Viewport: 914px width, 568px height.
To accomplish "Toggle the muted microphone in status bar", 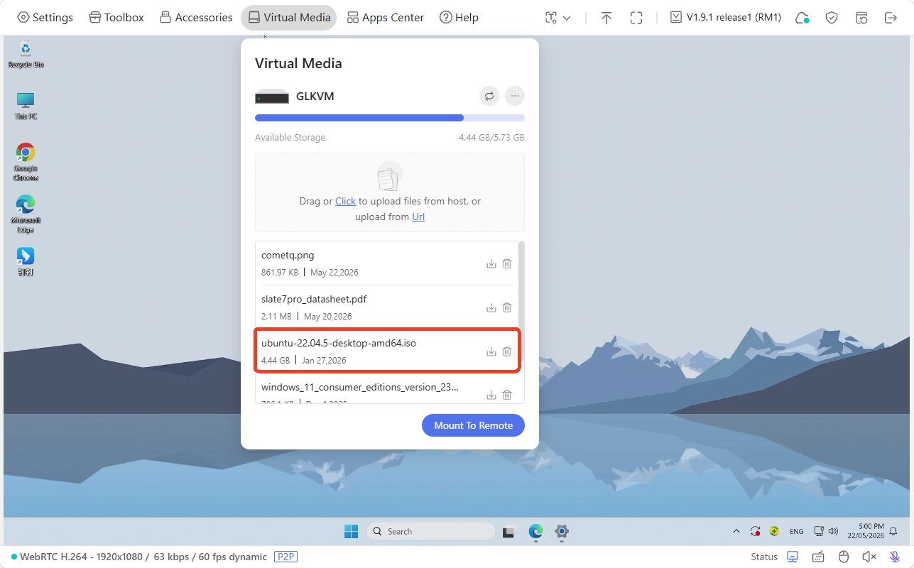I will (895, 557).
